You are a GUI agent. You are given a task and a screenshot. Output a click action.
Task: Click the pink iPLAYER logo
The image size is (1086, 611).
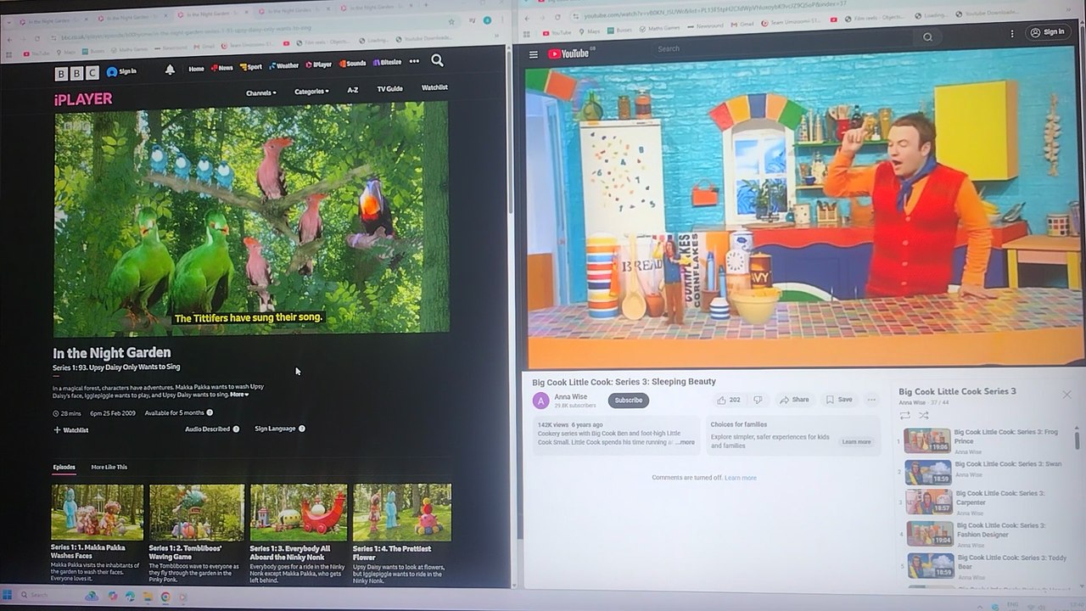(82, 99)
